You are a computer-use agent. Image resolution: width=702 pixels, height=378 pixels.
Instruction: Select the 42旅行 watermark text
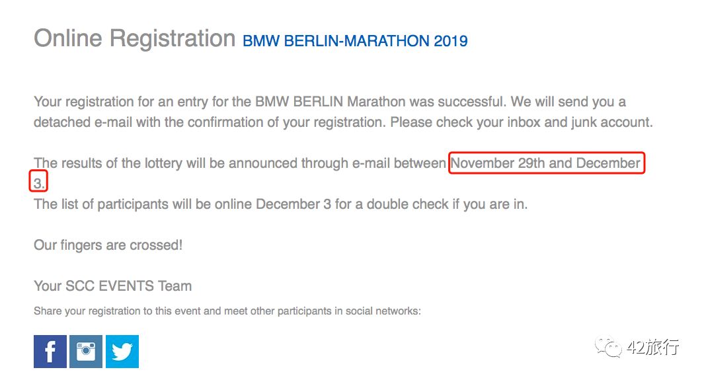(x=653, y=347)
